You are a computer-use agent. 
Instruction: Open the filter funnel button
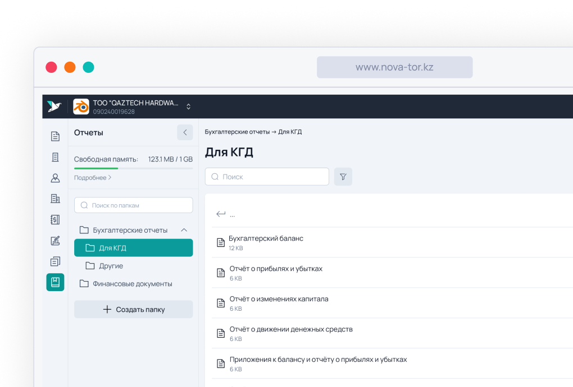click(x=343, y=177)
